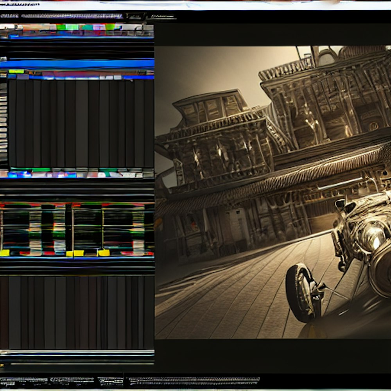The image size is (391, 391).
Task: Click the bright green swatch in the top toolbar
Action: (x=61, y=27)
